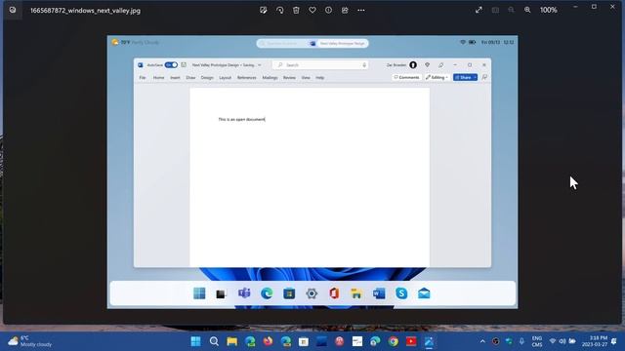Click the Search box in pictured Word window
The image size is (625, 351).
coord(320,65)
